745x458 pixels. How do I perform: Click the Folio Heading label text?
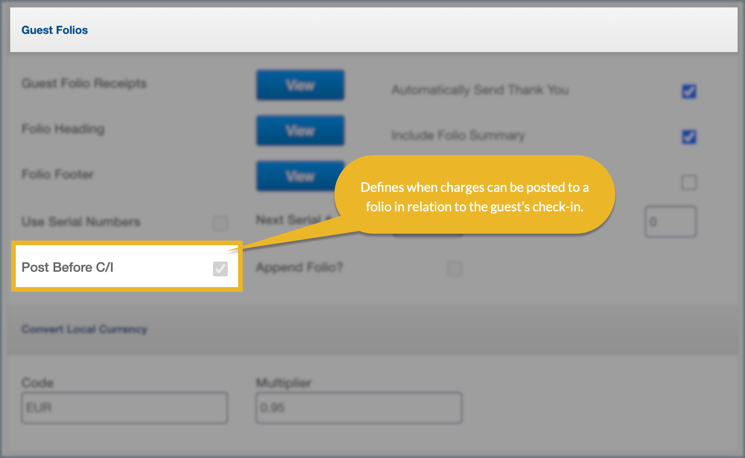click(x=63, y=129)
